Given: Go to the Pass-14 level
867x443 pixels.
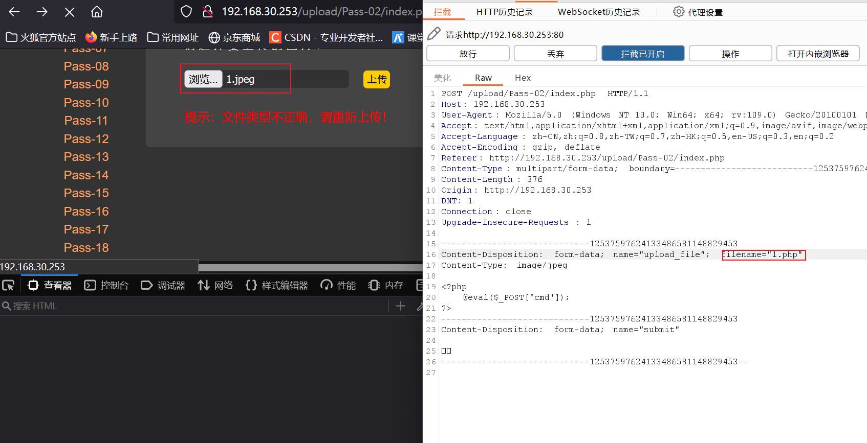Looking at the screenshot, I should tap(86, 175).
